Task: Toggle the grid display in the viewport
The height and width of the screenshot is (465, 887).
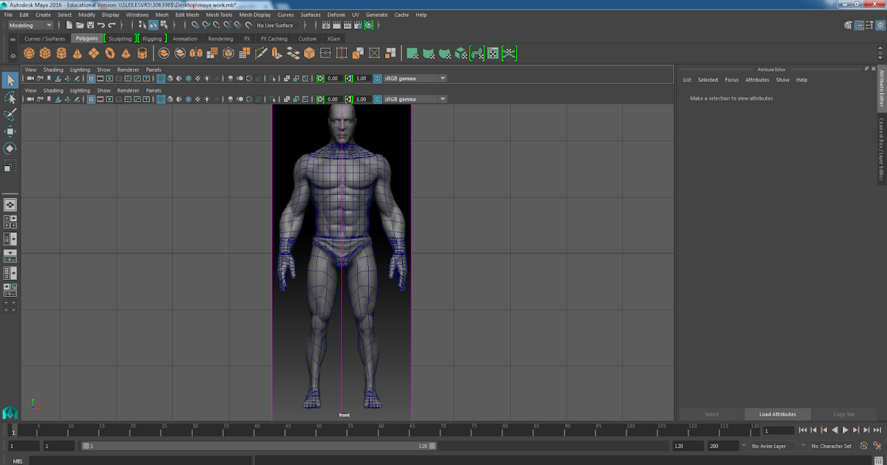Action: [91, 78]
